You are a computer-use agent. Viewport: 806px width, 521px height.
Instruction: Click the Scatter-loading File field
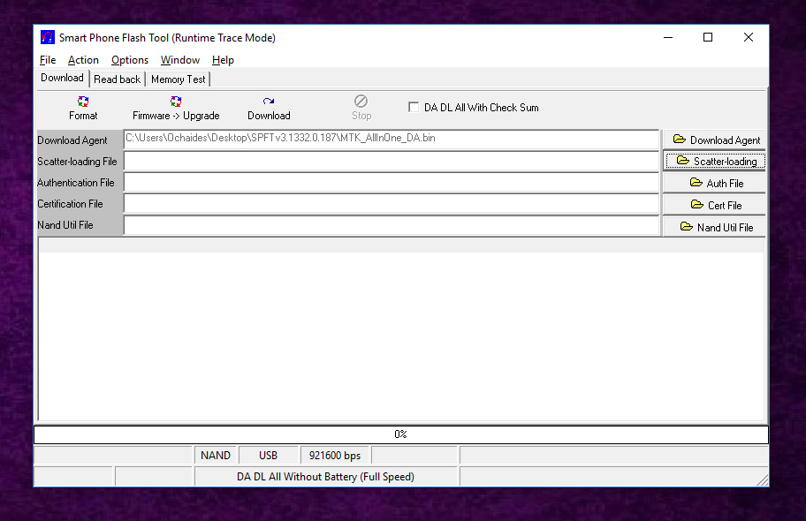[x=392, y=162]
